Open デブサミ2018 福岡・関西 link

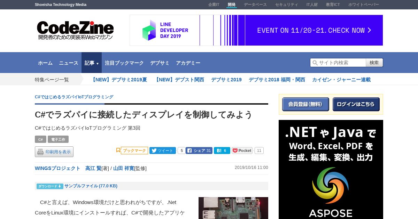click(277, 80)
